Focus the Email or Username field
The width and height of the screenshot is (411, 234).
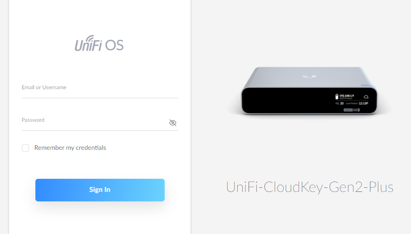[100, 91]
